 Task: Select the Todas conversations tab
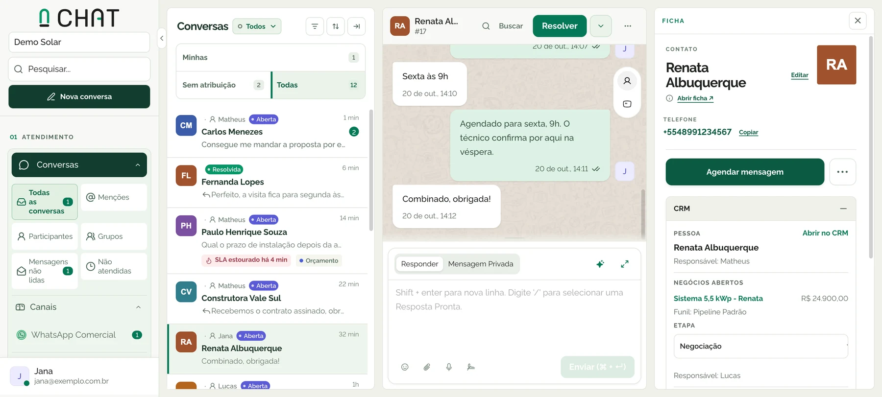pos(318,85)
